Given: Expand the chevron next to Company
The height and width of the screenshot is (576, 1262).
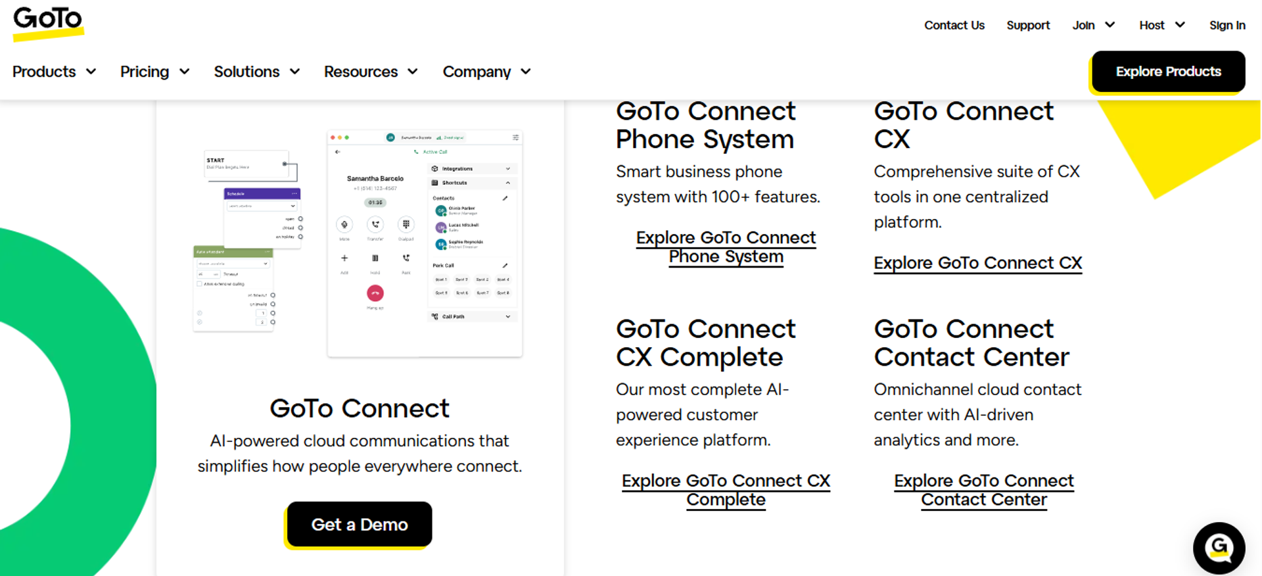Looking at the screenshot, I should (x=526, y=71).
